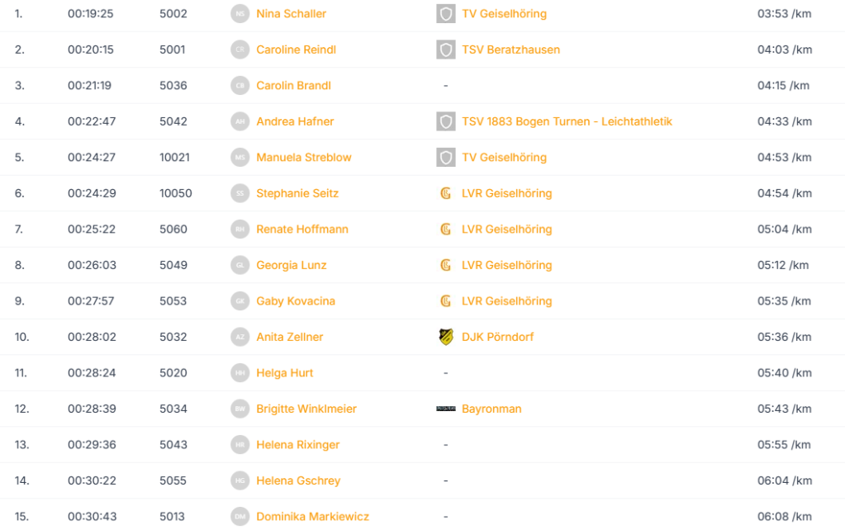Click the shield icon beside TSV 1883 Bogen
Image resolution: width=845 pixels, height=530 pixels.
click(x=446, y=121)
